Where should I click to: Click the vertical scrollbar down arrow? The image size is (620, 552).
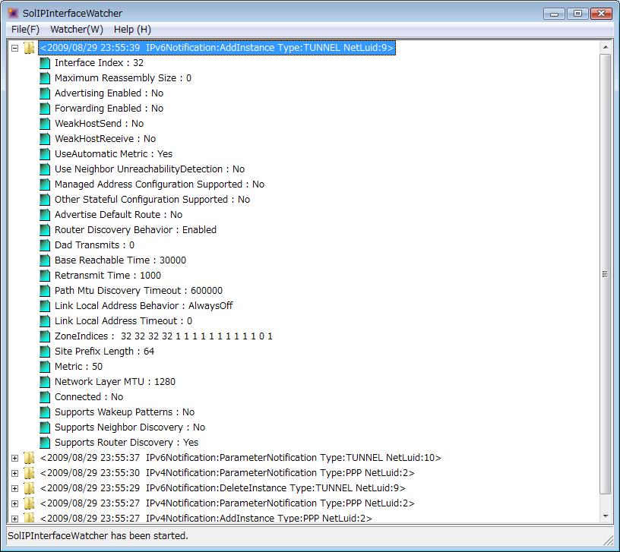pyautogui.click(x=606, y=516)
